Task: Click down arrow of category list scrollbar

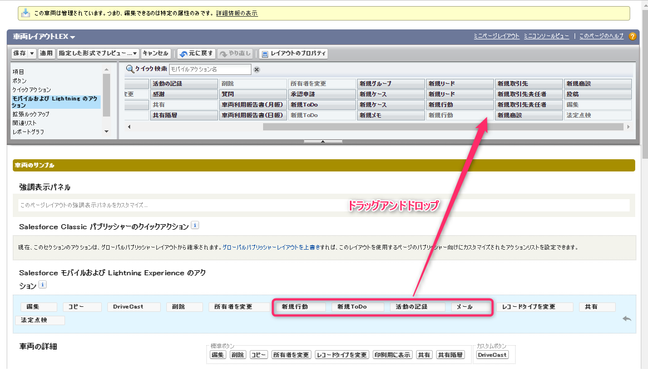Action: pyautogui.click(x=106, y=132)
